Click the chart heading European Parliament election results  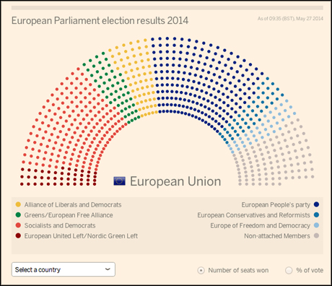click(100, 21)
